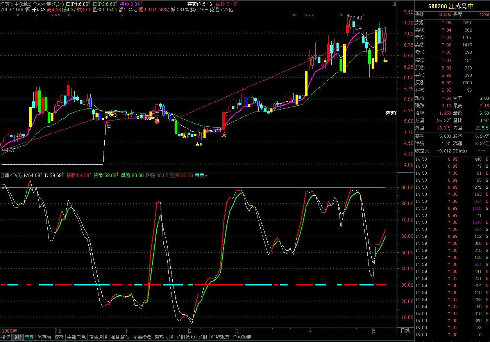Screen dimensions: 490x342
Task: Choose the 牛熊三色 indicator template
Action: pyautogui.click(x=76, y=337)
